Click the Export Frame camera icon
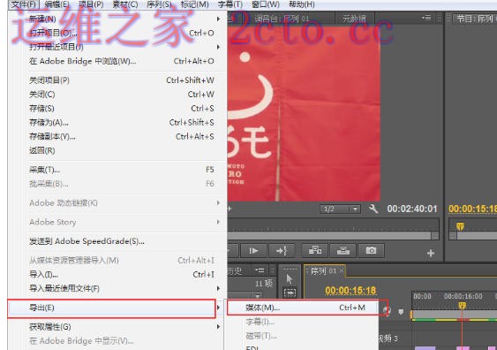Viewport: 497px width, 350px height. [371, 251]
